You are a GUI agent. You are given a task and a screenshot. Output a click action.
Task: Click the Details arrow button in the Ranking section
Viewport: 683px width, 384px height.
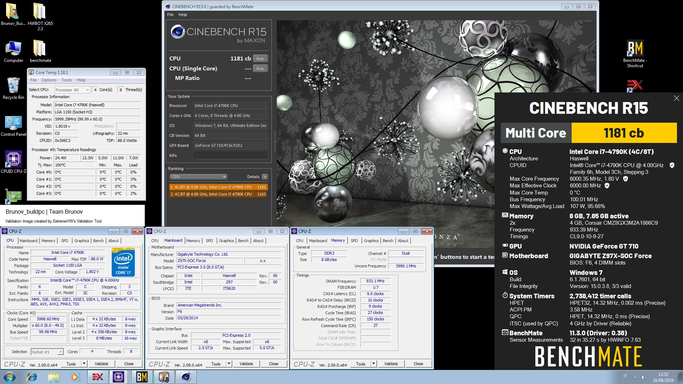265,177
